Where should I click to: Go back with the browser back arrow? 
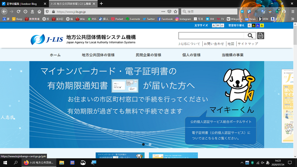(x=4, y=12)
